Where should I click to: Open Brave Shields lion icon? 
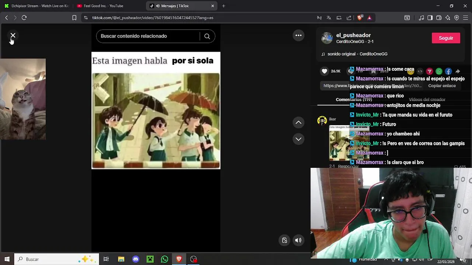click(x=360, y=18)
